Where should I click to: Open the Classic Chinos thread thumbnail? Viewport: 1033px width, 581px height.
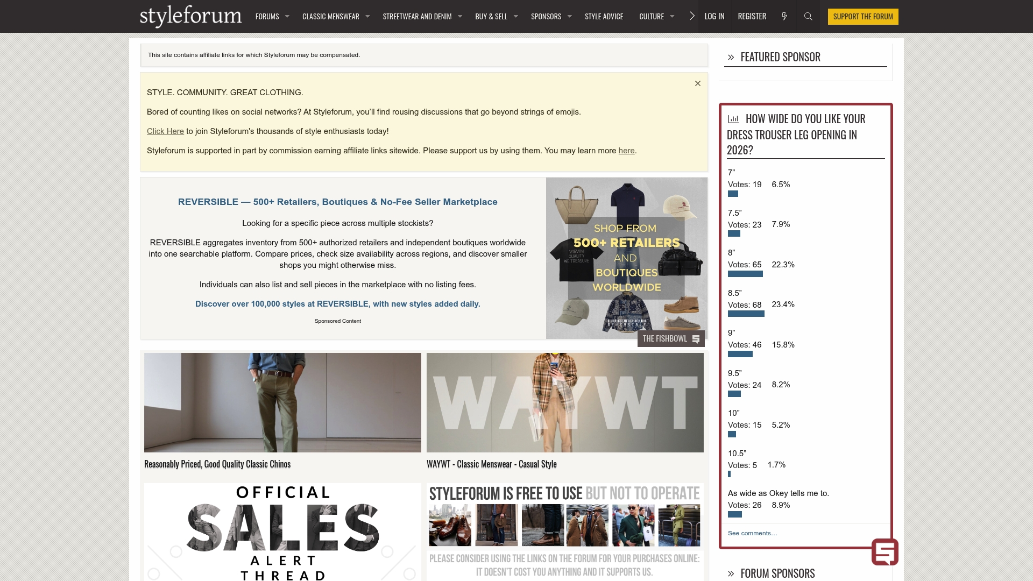(282, 402)
